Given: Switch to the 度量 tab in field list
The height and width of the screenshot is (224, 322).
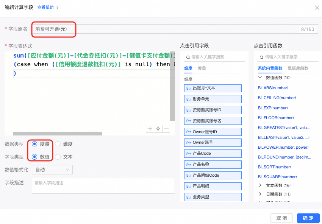Looking at the screenshot, I should pos(202,68).
